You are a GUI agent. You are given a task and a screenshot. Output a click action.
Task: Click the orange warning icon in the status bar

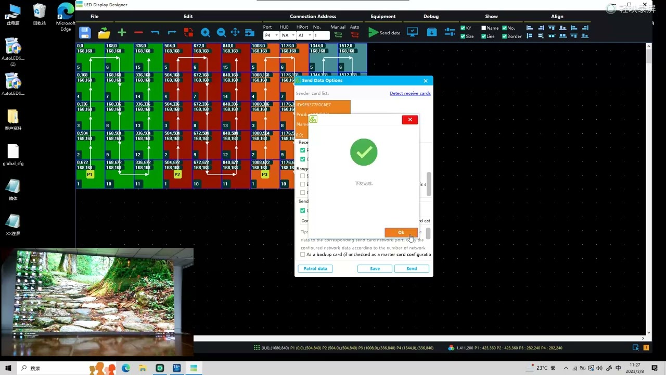click(x=646, y=347)
